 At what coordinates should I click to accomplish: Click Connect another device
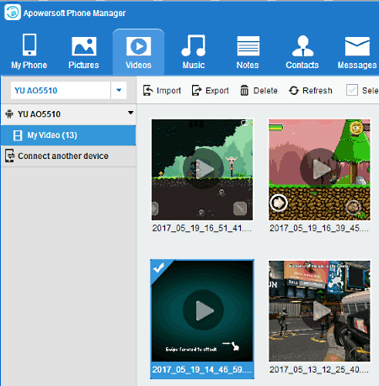[68, 156]
